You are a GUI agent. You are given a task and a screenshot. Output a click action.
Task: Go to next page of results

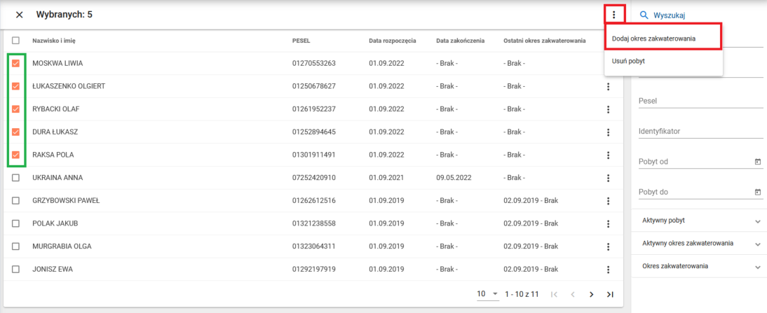point(591,294)
